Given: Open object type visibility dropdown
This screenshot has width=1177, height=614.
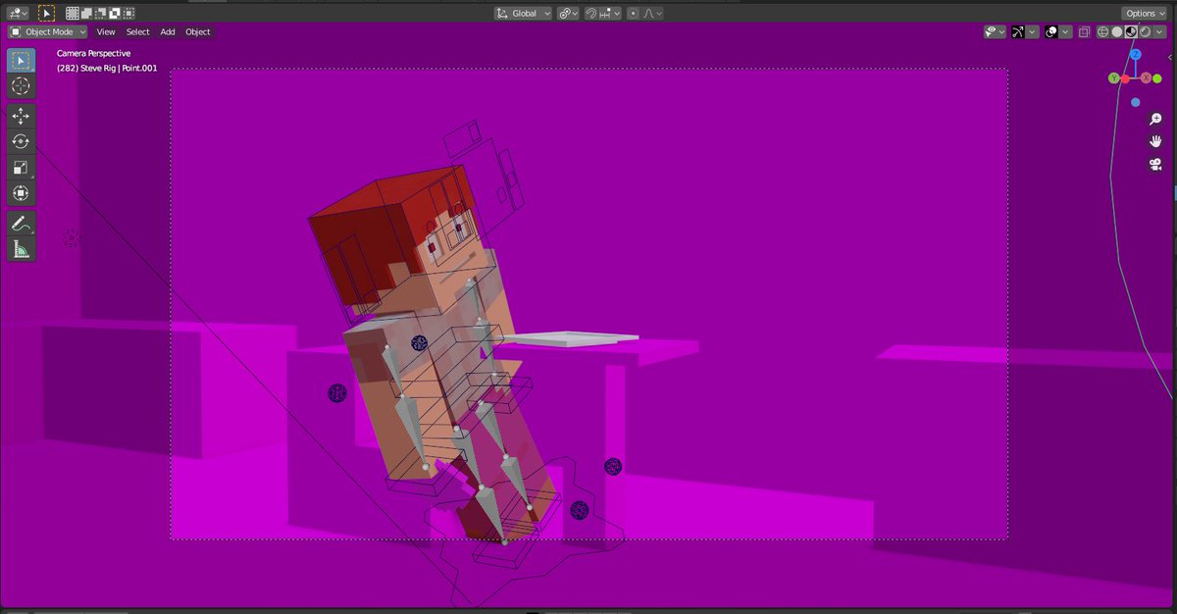Looking at the screenshot, I should pos(995,31).
